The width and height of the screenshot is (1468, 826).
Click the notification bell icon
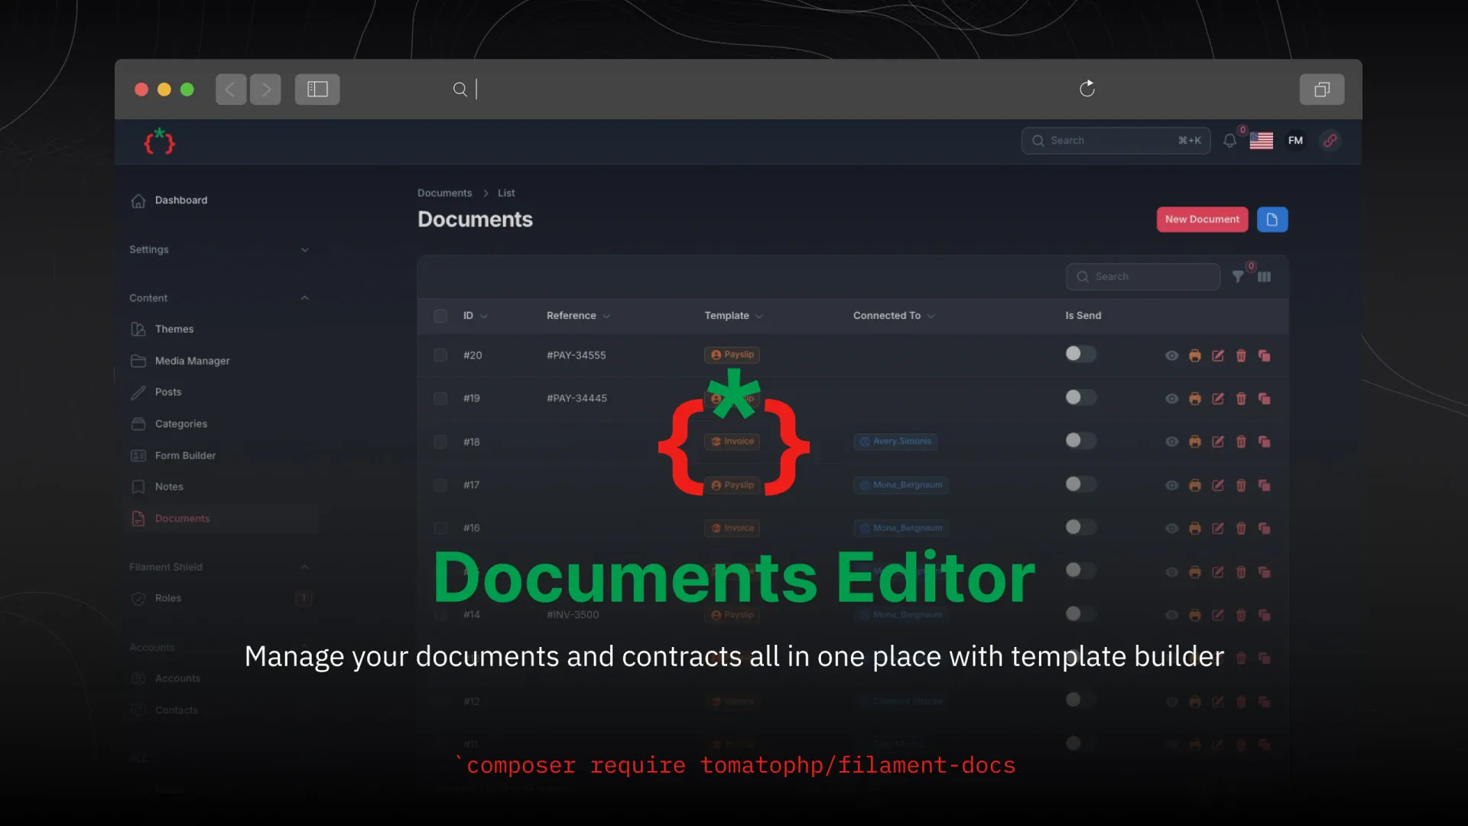[1229, 140]
